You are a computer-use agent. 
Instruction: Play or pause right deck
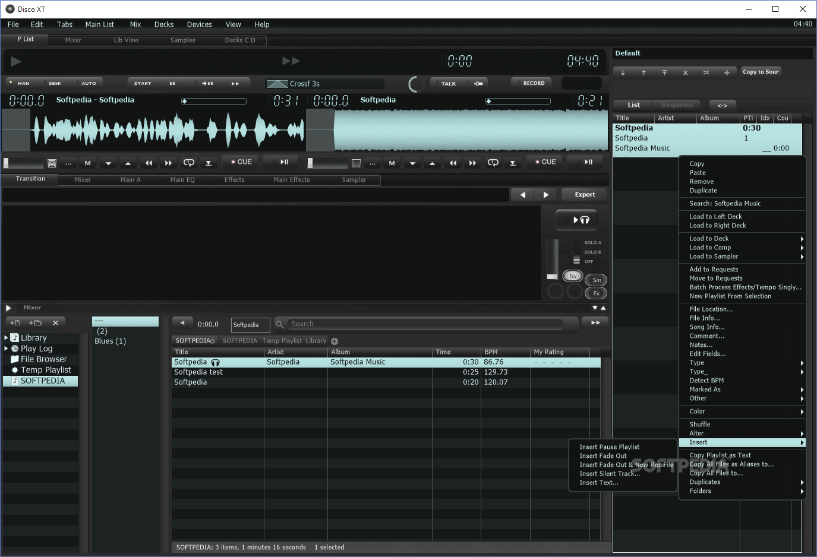point(588,162)
